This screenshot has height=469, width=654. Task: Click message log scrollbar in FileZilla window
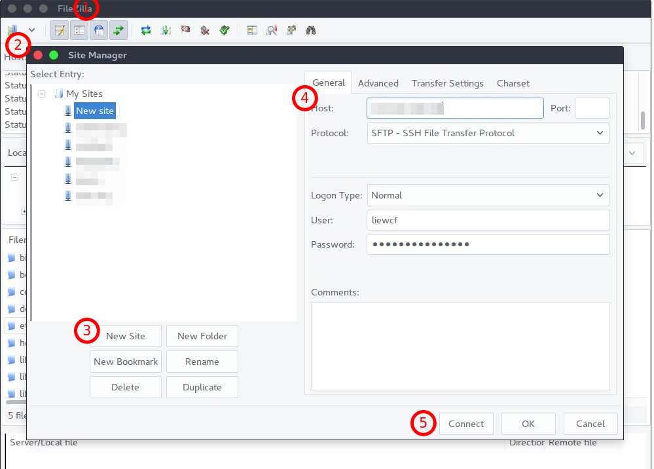[643, 120]
